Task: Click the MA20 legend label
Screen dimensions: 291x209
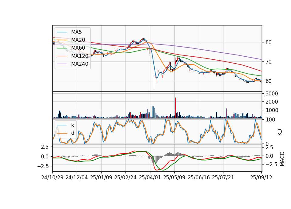Action: pyautogui.click(x=78, y=40)
